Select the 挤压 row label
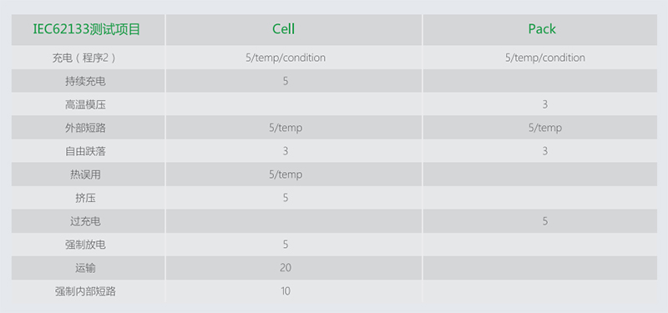Image resolution: width=668 pixels, height=313 pixels. pos(85,198)
